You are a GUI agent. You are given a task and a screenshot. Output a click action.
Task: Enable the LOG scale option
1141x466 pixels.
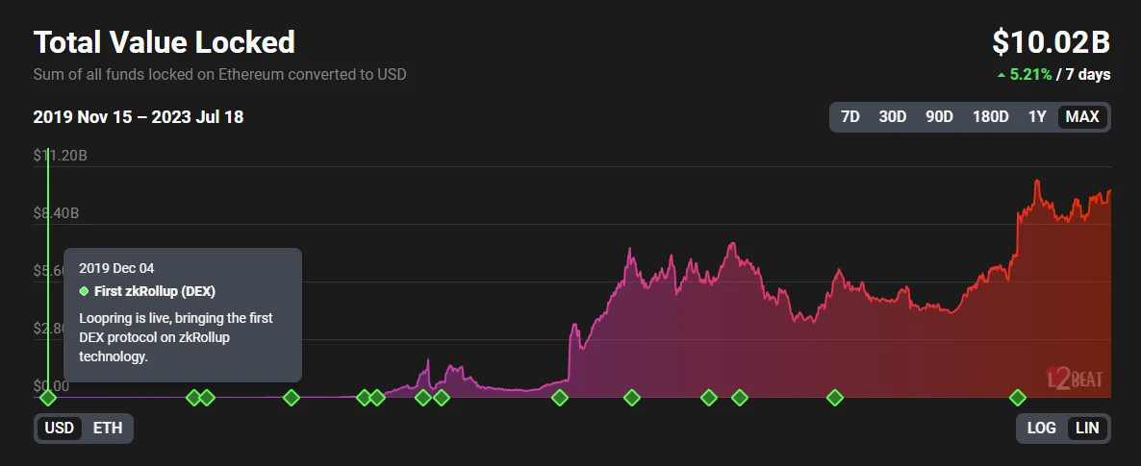(1041, 428)
